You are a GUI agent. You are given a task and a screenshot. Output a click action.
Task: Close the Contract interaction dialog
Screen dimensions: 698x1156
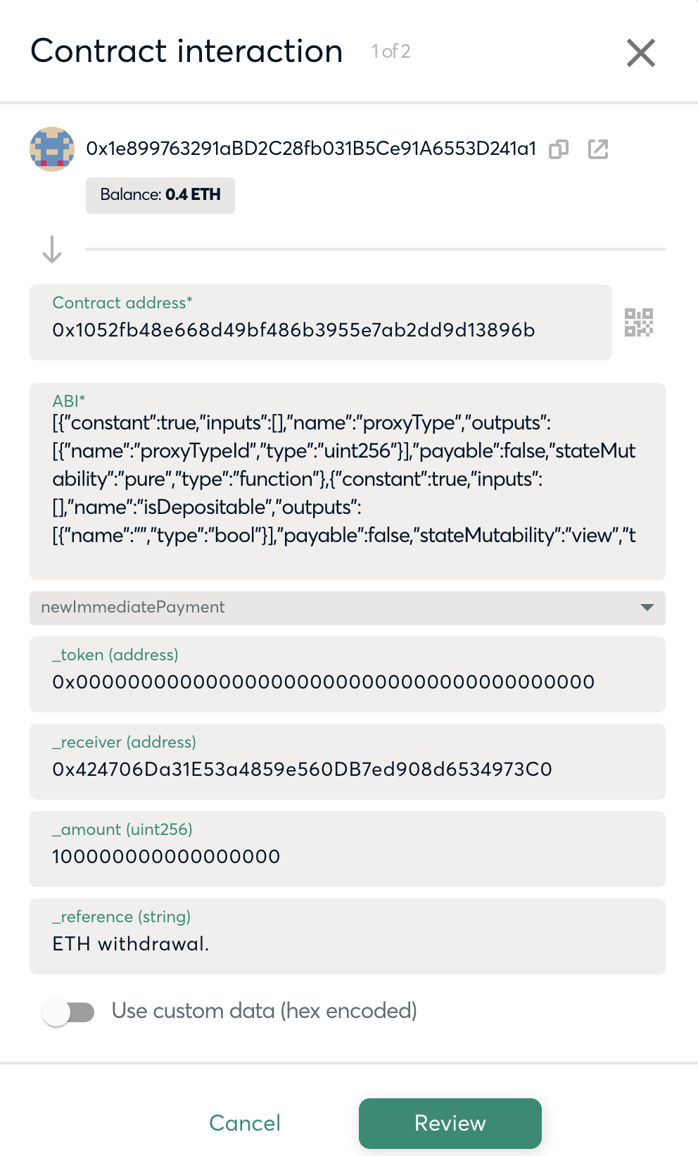(x=640, y=53)
